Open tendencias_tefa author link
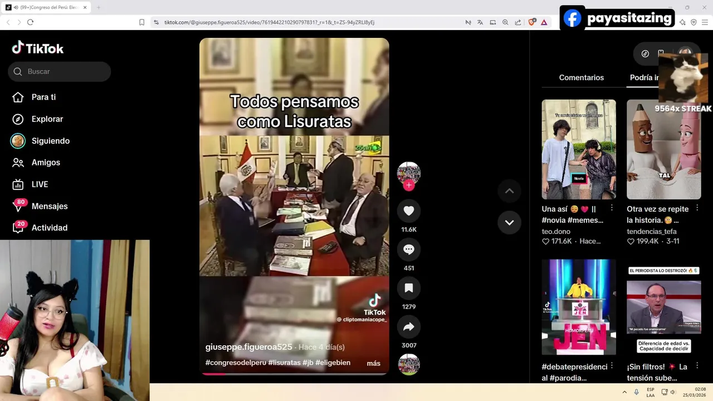This screenshot has width=713, height=401. pyautogui.click(x=652, y=231)
